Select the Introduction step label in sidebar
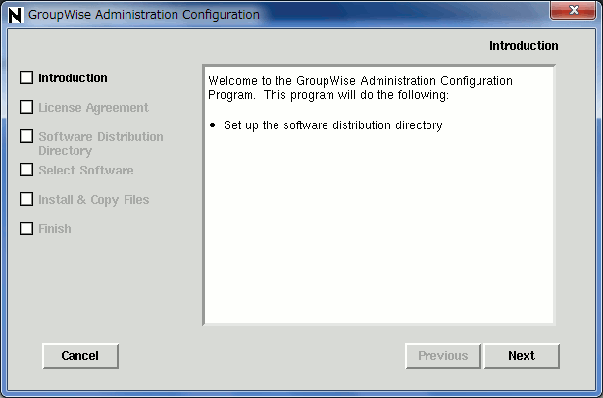This screenshot has width=603, height=398. coord(73,78)
